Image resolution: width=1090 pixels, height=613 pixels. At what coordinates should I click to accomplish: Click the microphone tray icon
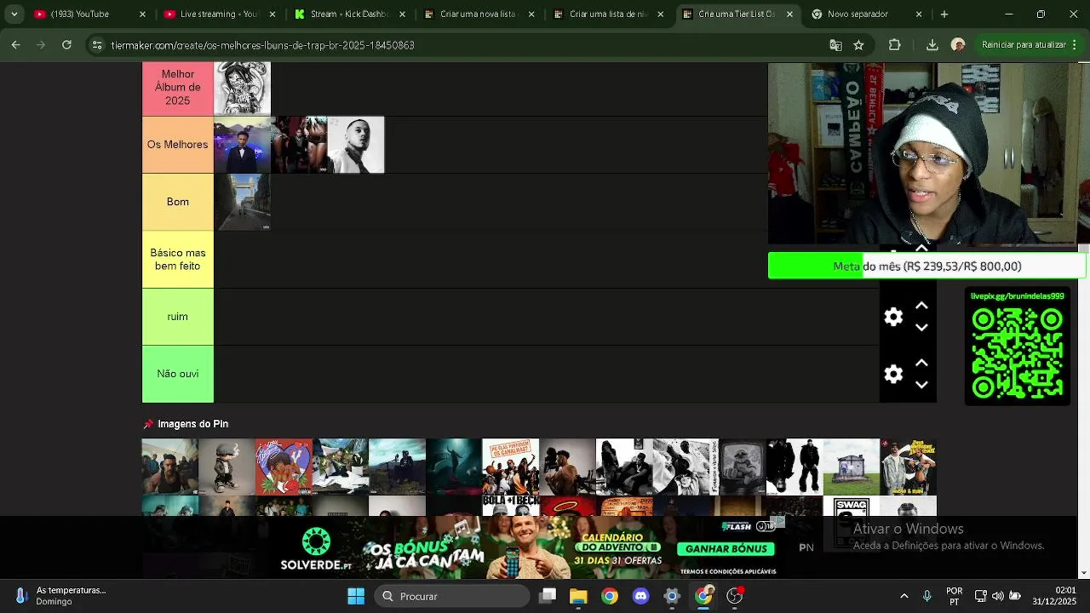pyautogui.click(x=926, y=596)
